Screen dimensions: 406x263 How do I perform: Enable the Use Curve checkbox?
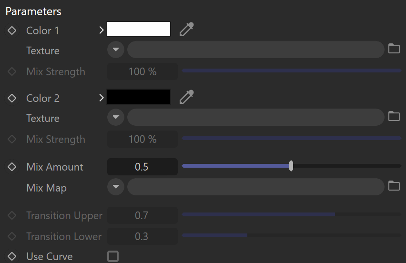113,256
